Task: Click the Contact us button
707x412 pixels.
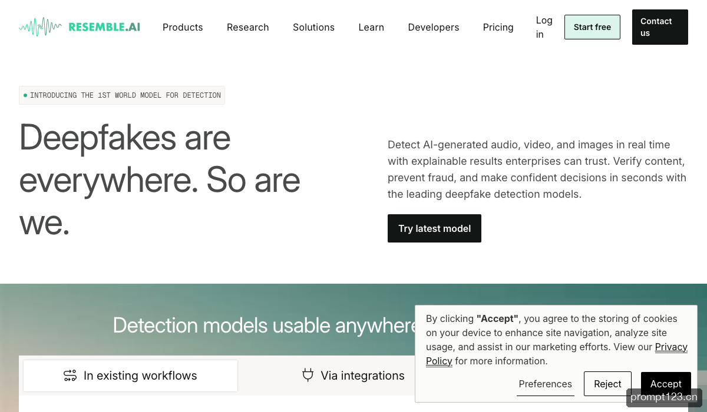Action: coord(660,27)
